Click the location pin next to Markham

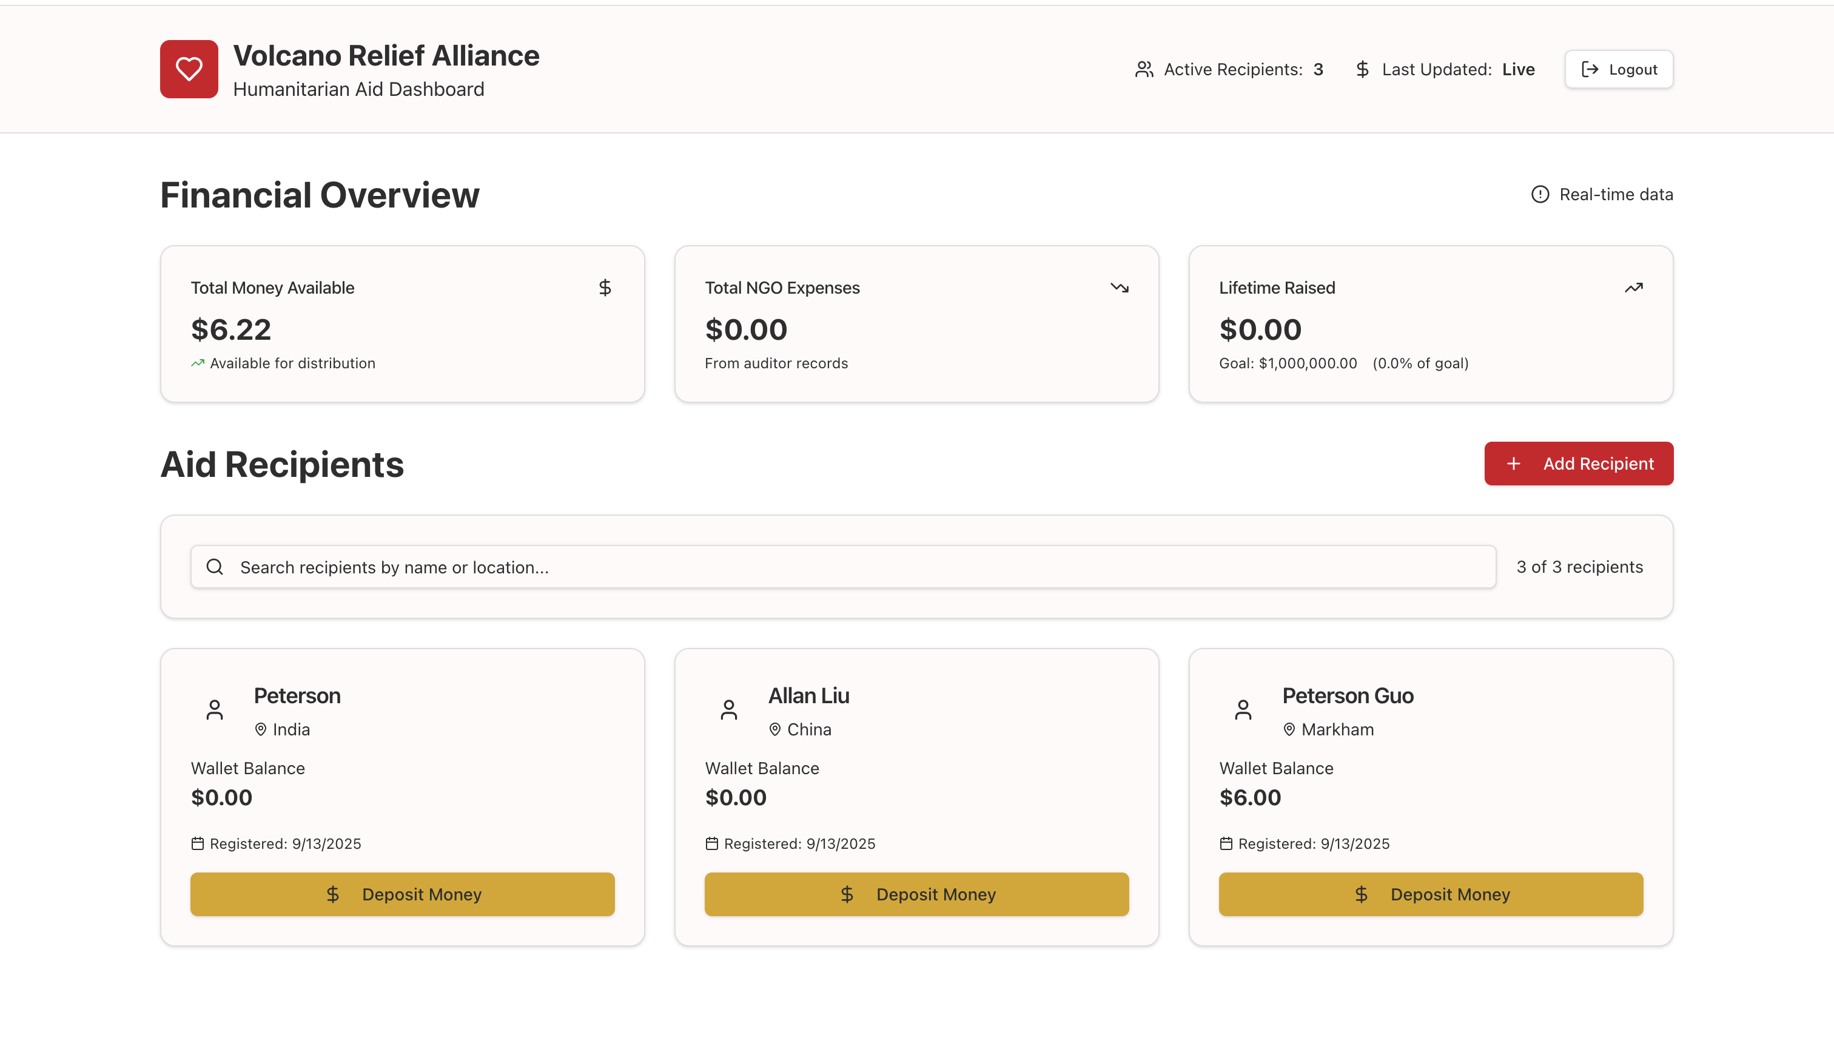pos(1289,730)
